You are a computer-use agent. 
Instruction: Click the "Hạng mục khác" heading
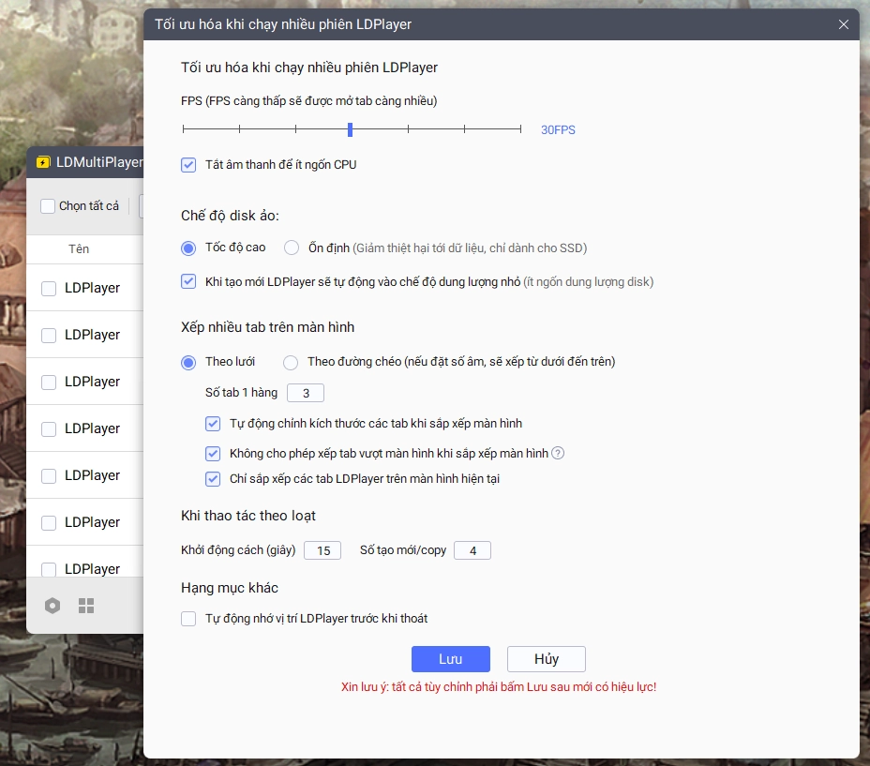(x=229, y=588)
